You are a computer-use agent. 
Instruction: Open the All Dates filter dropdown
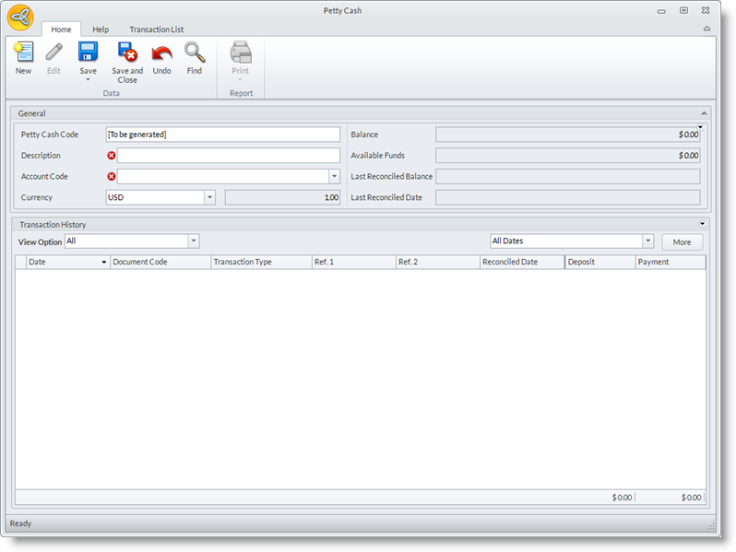[x=647, y=241]
